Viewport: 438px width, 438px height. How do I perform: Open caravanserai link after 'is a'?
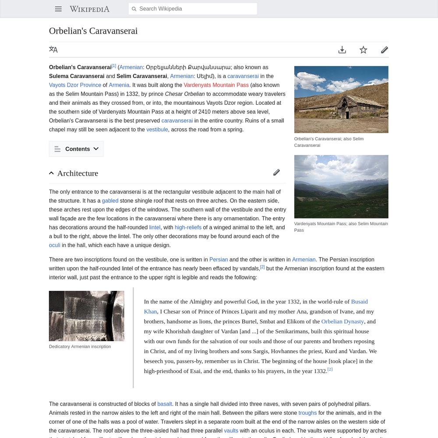click(x=243, y=76)
